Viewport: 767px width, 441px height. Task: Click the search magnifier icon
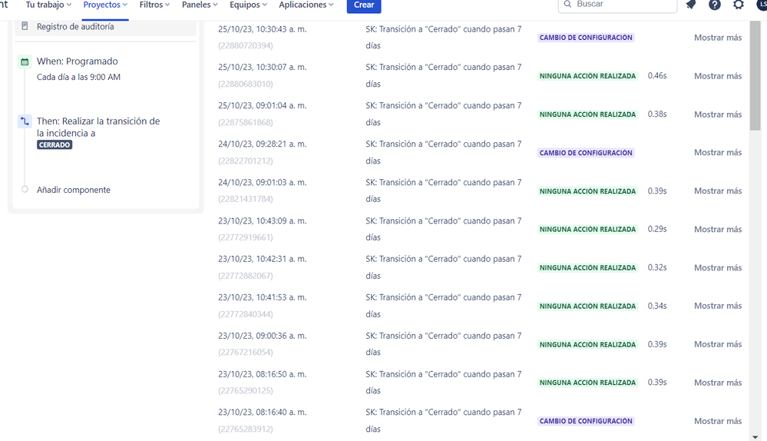pyautogui.click(x=567, y=4)
